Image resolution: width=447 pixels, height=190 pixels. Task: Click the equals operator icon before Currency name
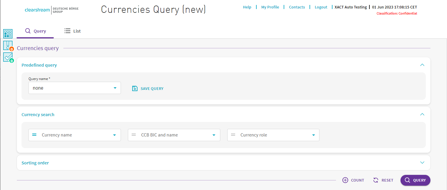pos(34,135)
